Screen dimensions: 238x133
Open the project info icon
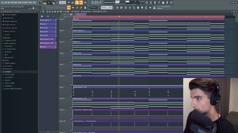click(x=171, y=3)
